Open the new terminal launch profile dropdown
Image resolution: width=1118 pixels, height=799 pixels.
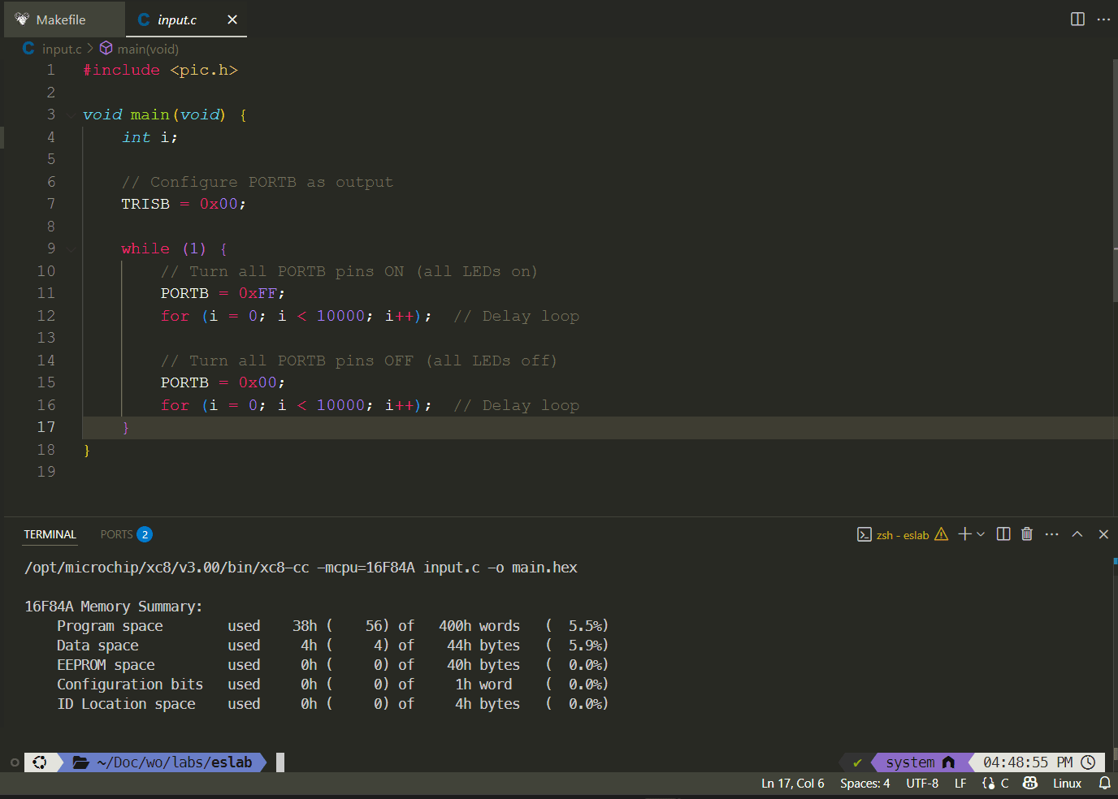pos(981,534)
